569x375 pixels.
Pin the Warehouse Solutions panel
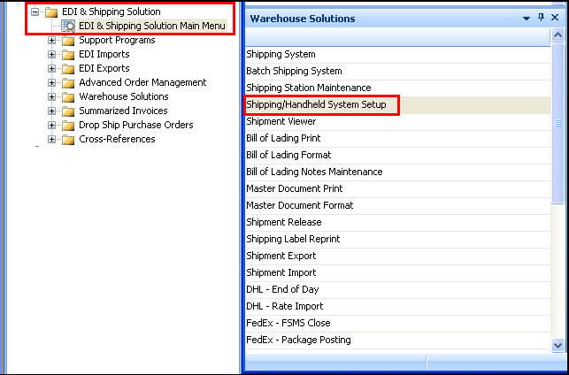point(542,18)
